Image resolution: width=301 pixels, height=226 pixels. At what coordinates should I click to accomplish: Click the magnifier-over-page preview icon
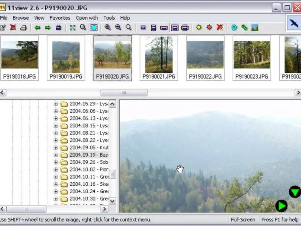click(x=83, y=27)
